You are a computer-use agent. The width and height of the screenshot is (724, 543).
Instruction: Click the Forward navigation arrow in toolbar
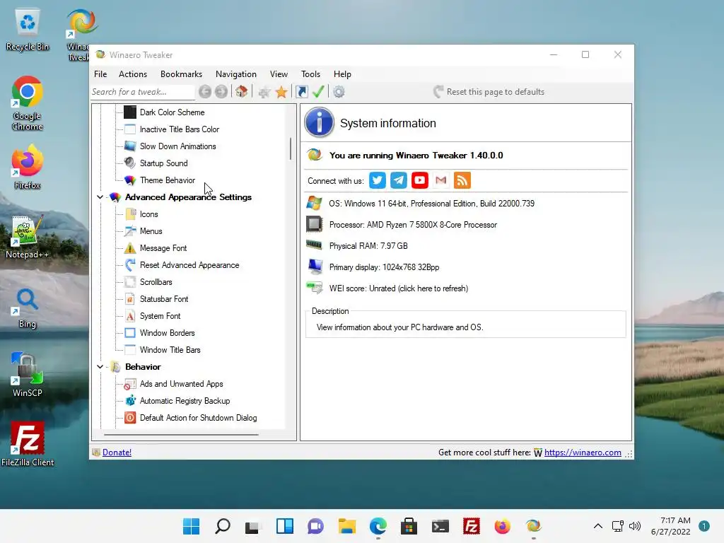pos(221,92)
